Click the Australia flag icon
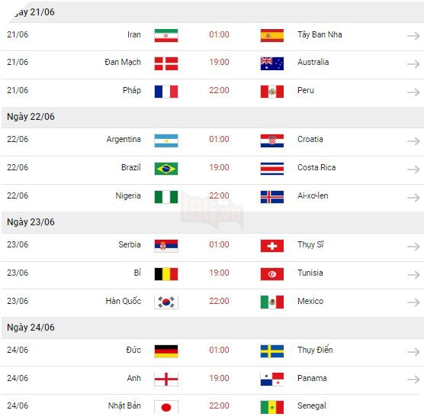The image size is (424, 420). (x=272, y=63)
